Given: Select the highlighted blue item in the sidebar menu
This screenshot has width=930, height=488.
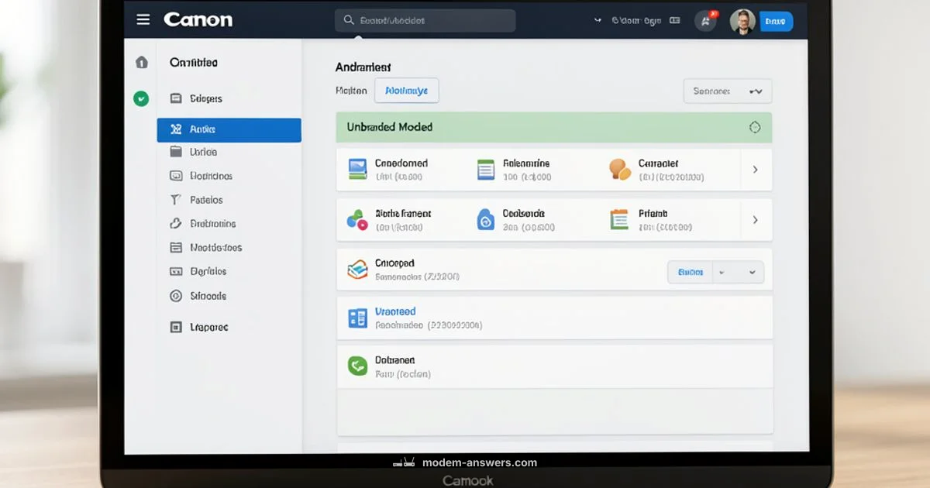Looking at the screenshot, I should click(x=229, y=129).
